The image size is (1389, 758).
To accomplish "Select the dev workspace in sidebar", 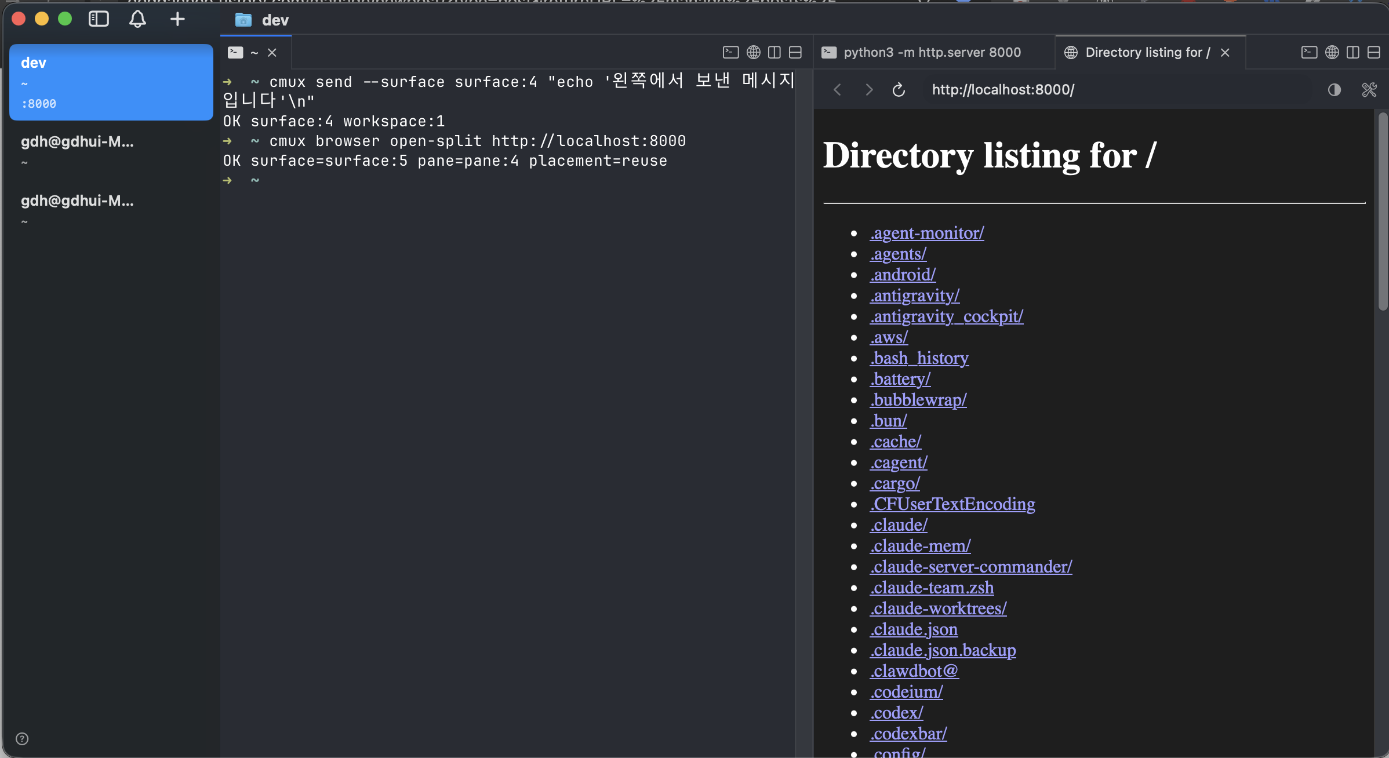I will [x=111, y=82].
